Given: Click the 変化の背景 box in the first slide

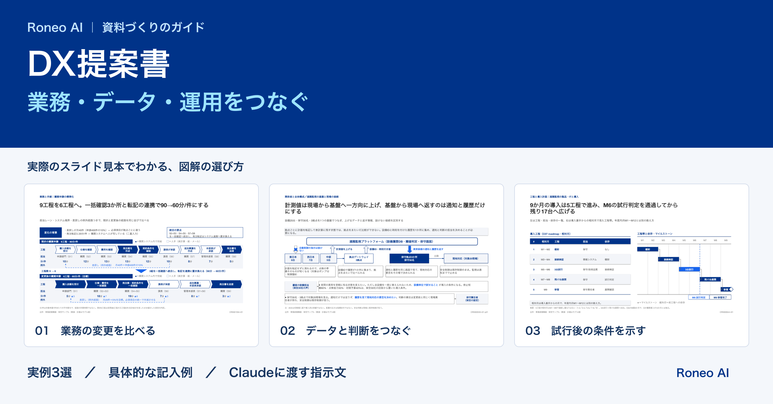Looking at the screenshot, I should 51,232.
